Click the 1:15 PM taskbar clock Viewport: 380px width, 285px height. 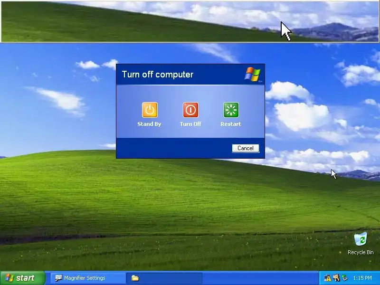(362, 278)
